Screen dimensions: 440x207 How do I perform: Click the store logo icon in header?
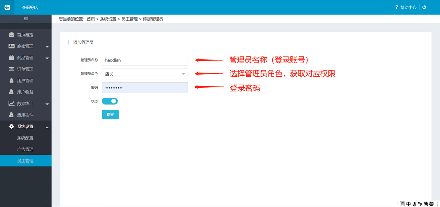[x=7, y=7]
